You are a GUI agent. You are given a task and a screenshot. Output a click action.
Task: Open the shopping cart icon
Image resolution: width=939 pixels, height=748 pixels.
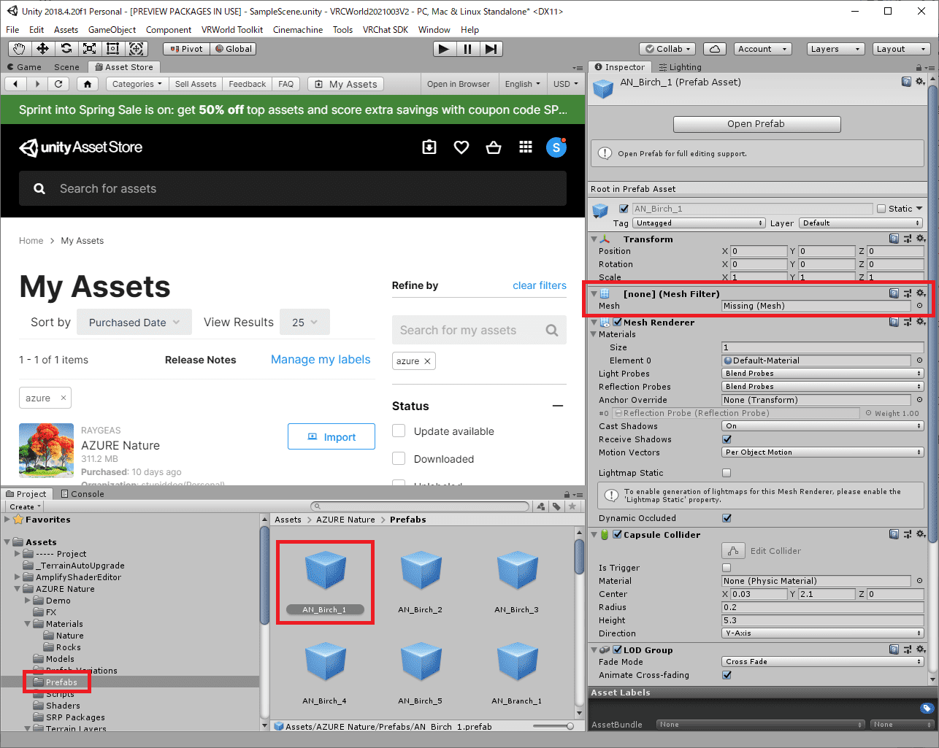pos(494,147)
